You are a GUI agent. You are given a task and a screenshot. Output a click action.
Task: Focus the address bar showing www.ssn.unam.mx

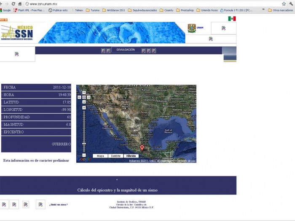(x=153, y=4)
